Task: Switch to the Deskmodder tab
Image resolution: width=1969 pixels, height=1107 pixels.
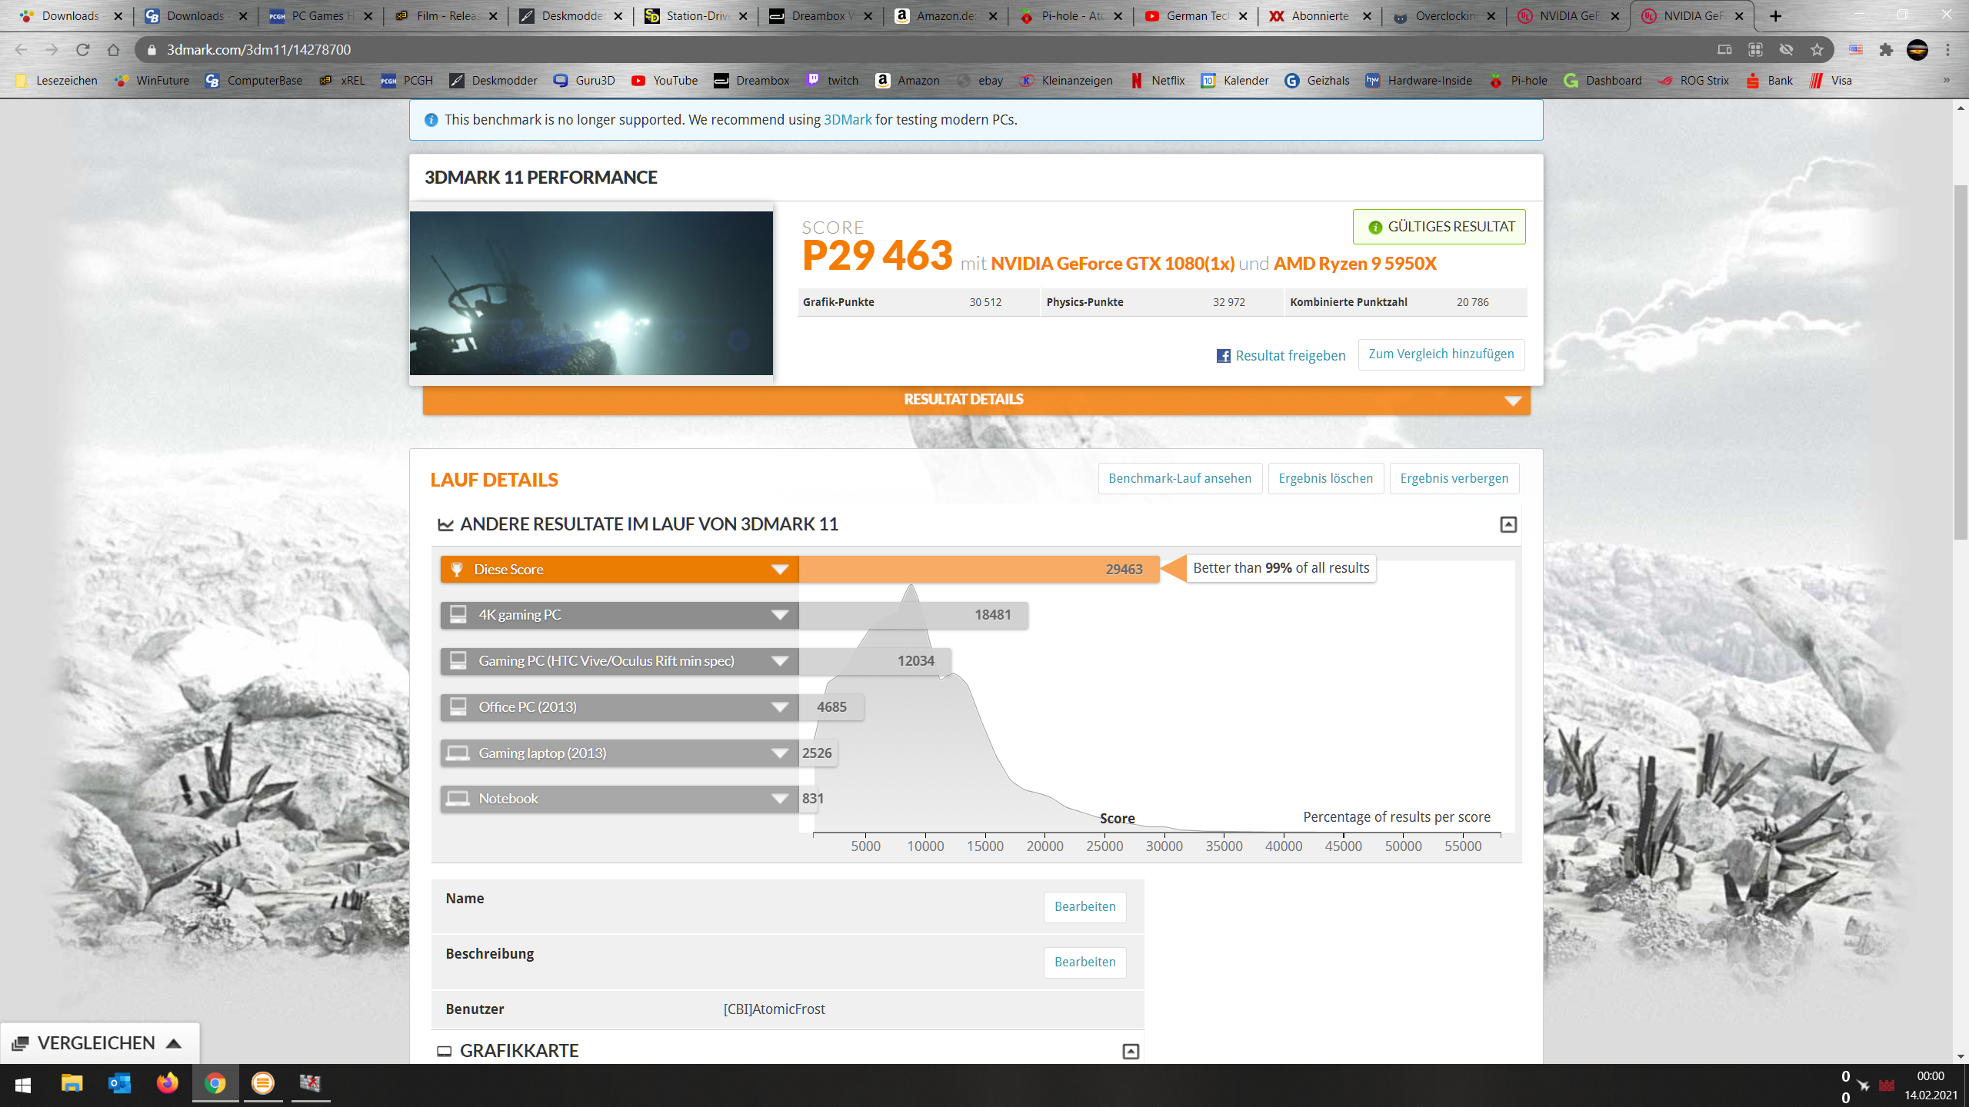Action: coord(571,16)
